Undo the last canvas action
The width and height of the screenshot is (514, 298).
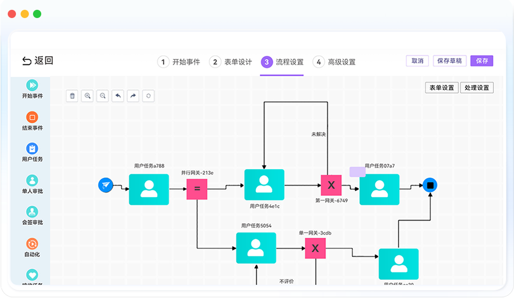click(118, 95)
